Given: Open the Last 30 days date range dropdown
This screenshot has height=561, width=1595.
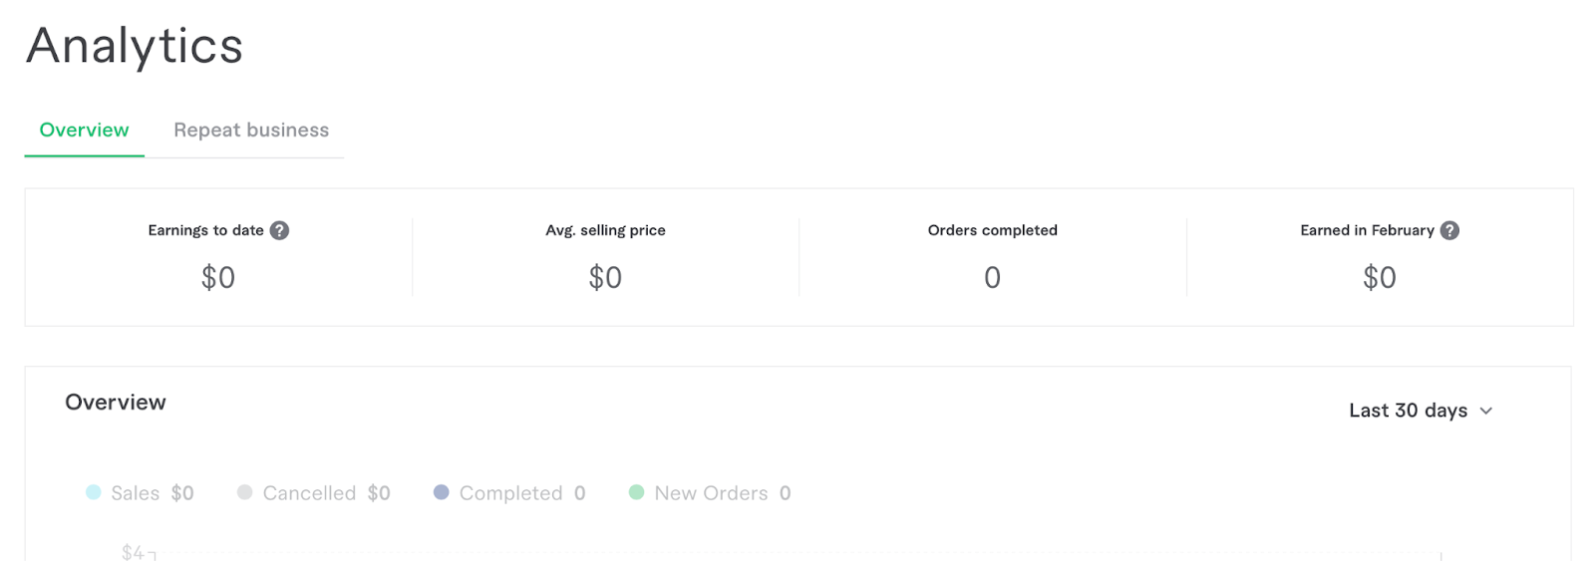Looking at the screenshot, I should [x=1408, y=411].
